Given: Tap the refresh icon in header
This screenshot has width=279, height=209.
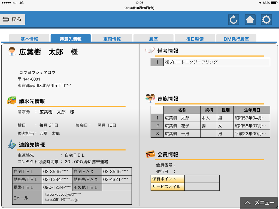Looking at the screenshot, I should [x=233, y=20].
